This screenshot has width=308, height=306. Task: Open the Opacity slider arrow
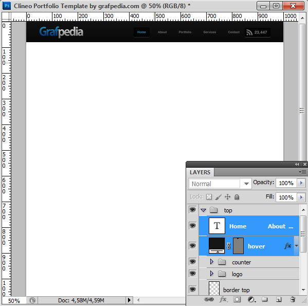(x=301, y=183)
